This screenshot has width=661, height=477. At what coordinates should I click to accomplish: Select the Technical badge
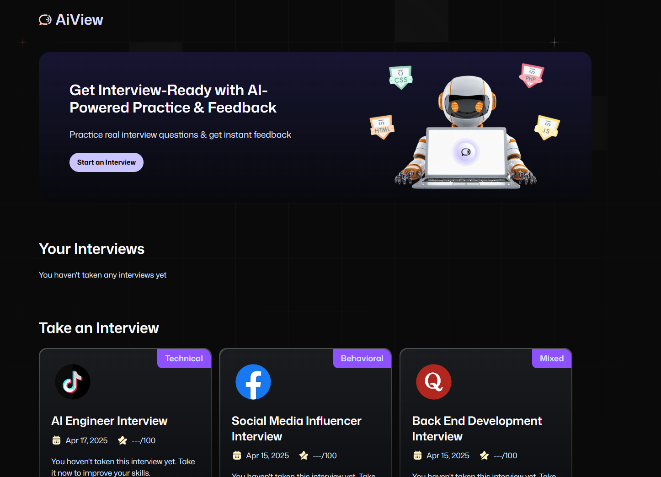coord(184,358)
